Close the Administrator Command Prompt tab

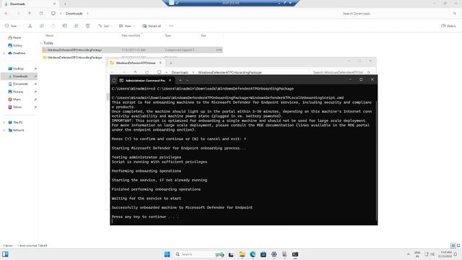click(x=170, y=80)
